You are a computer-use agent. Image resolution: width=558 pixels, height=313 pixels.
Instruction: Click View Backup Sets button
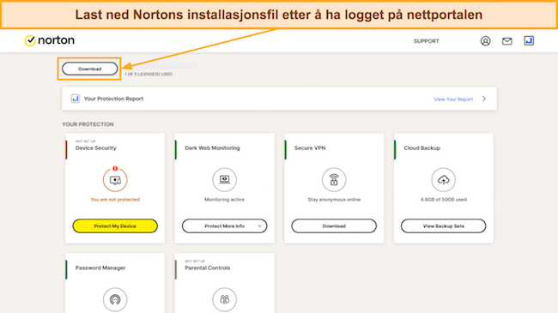tap(444, 226)
